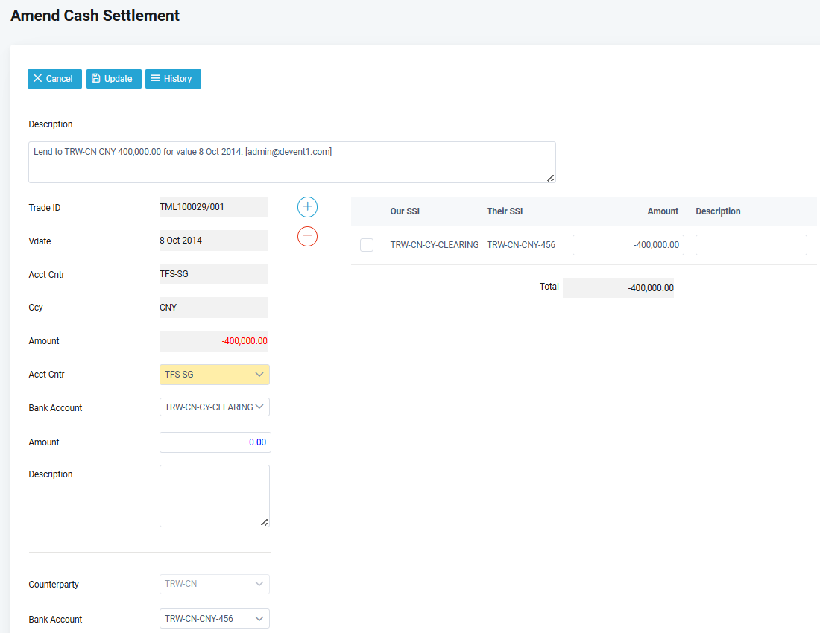Click the Their SSI column header

point(505,211)
